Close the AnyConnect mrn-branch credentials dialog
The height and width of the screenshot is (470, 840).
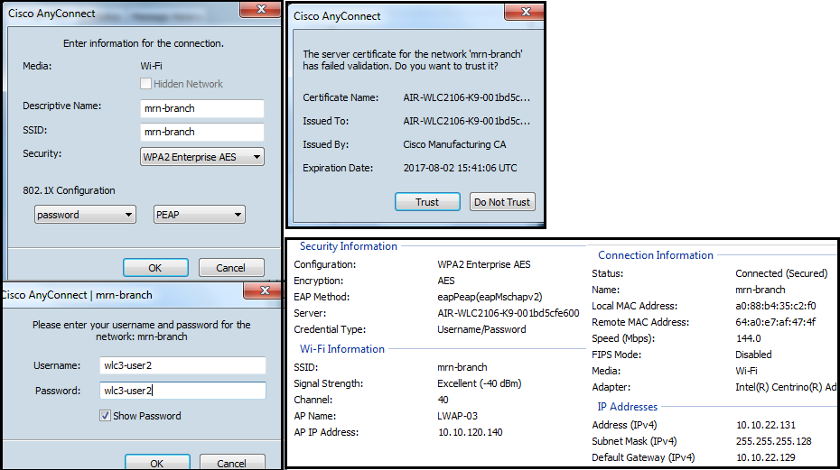point(259,290)
